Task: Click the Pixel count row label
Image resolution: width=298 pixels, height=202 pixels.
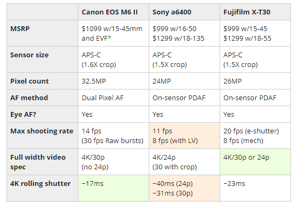Action: click(x=30, y=81)
